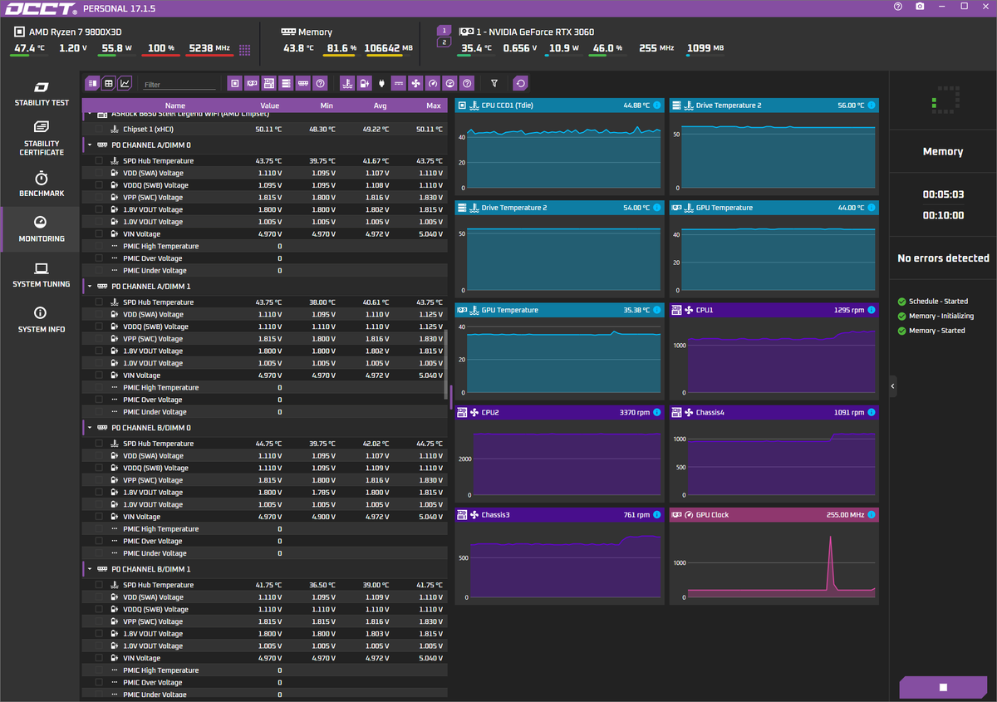The height and width of the screenshot is (702, 997).
Task: Open the System Info section
Action: click(x=42, y=320)
